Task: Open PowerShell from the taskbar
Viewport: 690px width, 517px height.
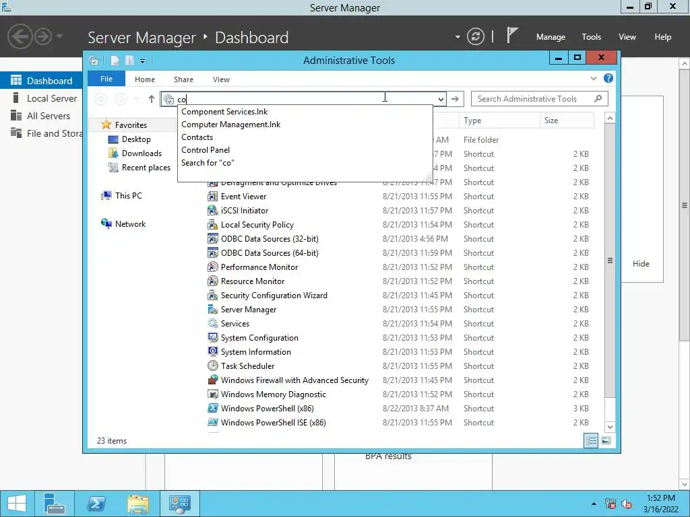Action: coord(97,504)
